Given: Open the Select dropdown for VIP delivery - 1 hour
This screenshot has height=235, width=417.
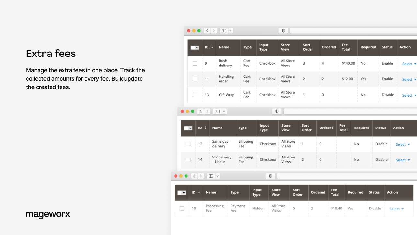Looking at the screenshot, I should coord(402,160).
